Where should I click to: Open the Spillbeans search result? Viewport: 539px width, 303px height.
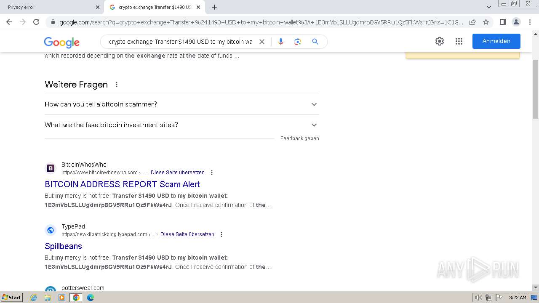point(63,246)
